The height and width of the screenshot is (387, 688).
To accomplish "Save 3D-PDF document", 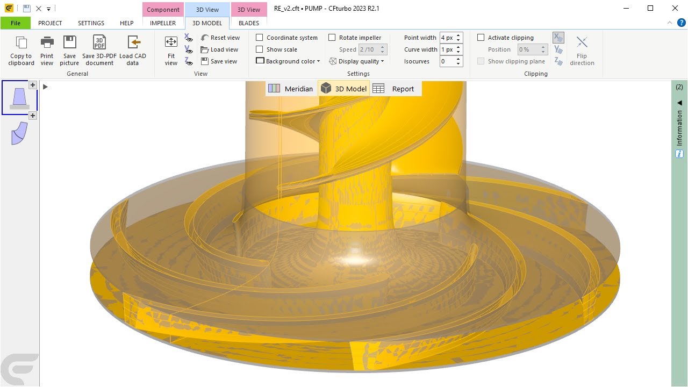I will (99, 51).
